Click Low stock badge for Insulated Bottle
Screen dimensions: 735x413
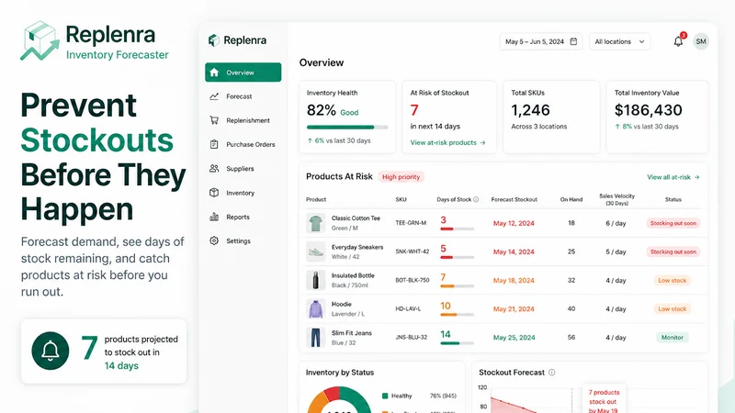coord(673,281)
